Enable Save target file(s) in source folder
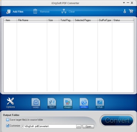Viewport: 137px width, 132px height. (x=8, y=120)
